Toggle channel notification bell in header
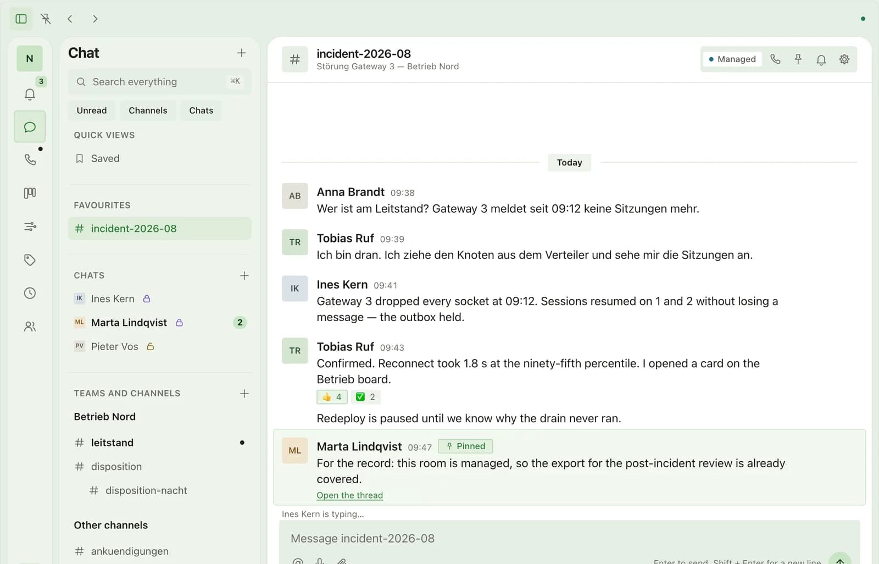The height and width of the screenshot is (564, 879). (821, 59)
